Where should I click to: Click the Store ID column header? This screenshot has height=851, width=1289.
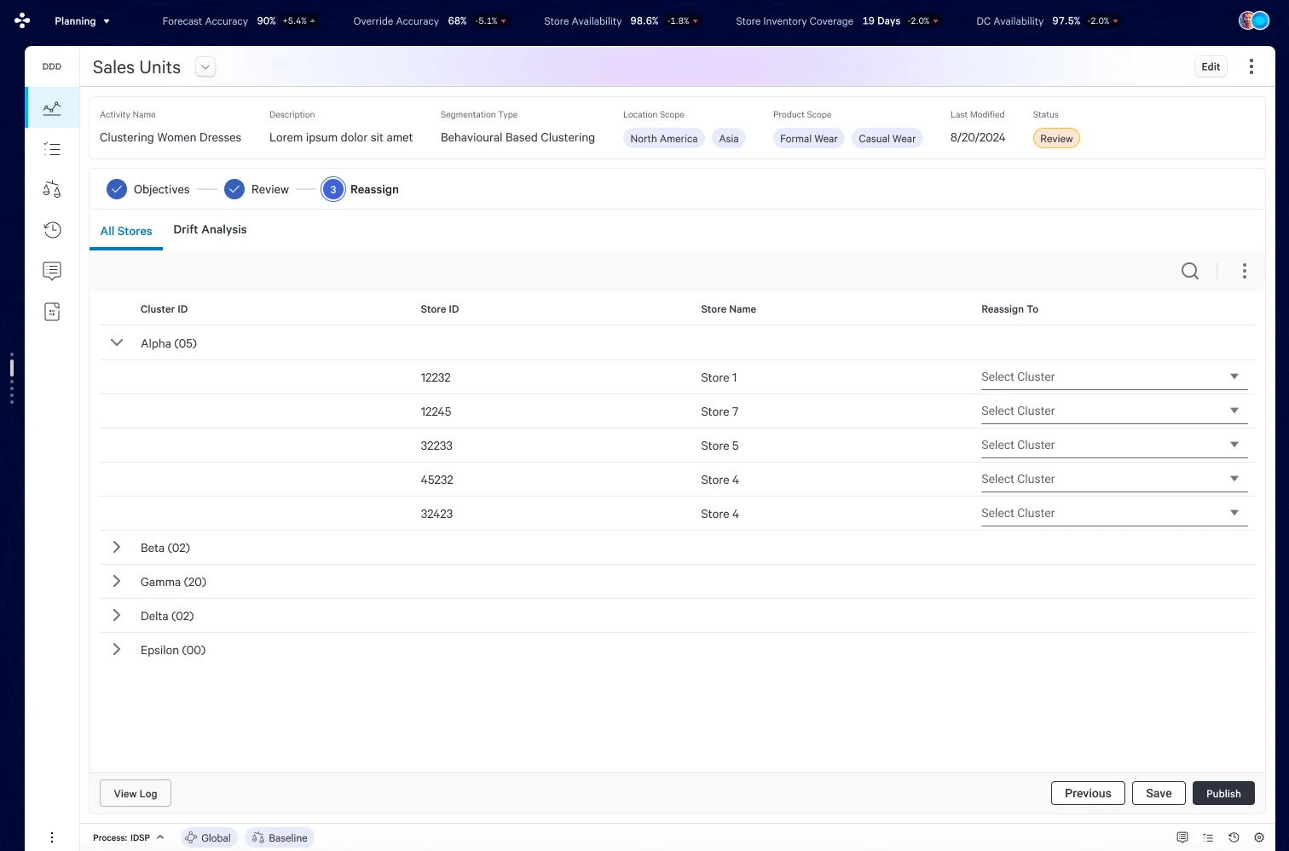point(440,309)
